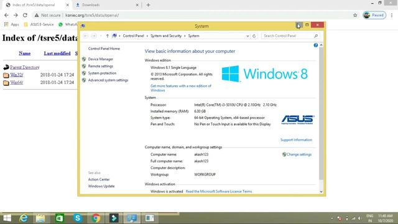
Task: Open Remote settings link
Action: 101,66
